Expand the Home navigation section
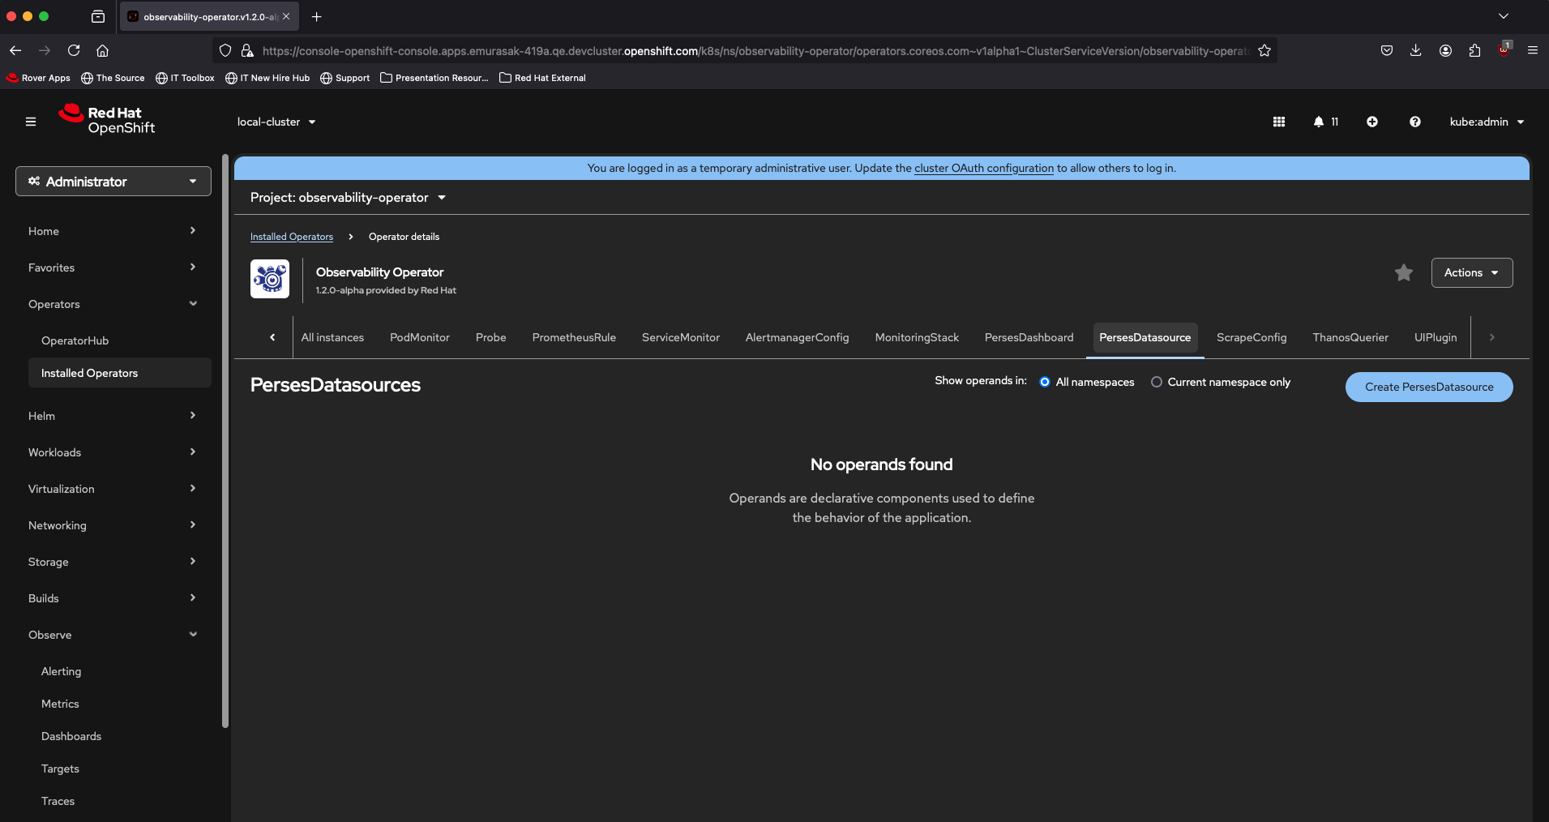Viewport: 1549px width, 822px height. (x=113, y=231)
